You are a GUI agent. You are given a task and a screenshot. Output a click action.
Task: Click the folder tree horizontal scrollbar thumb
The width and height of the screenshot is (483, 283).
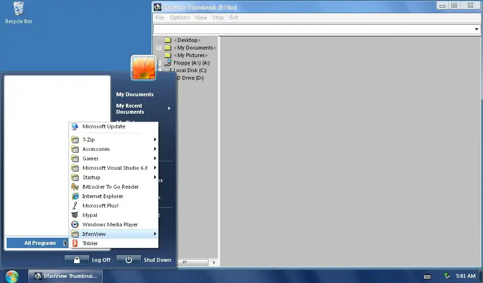192,262
